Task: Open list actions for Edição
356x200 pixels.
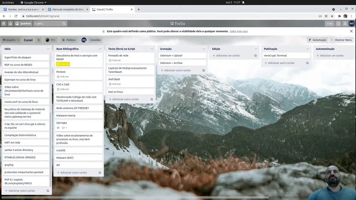Action: tap(256, 49)
